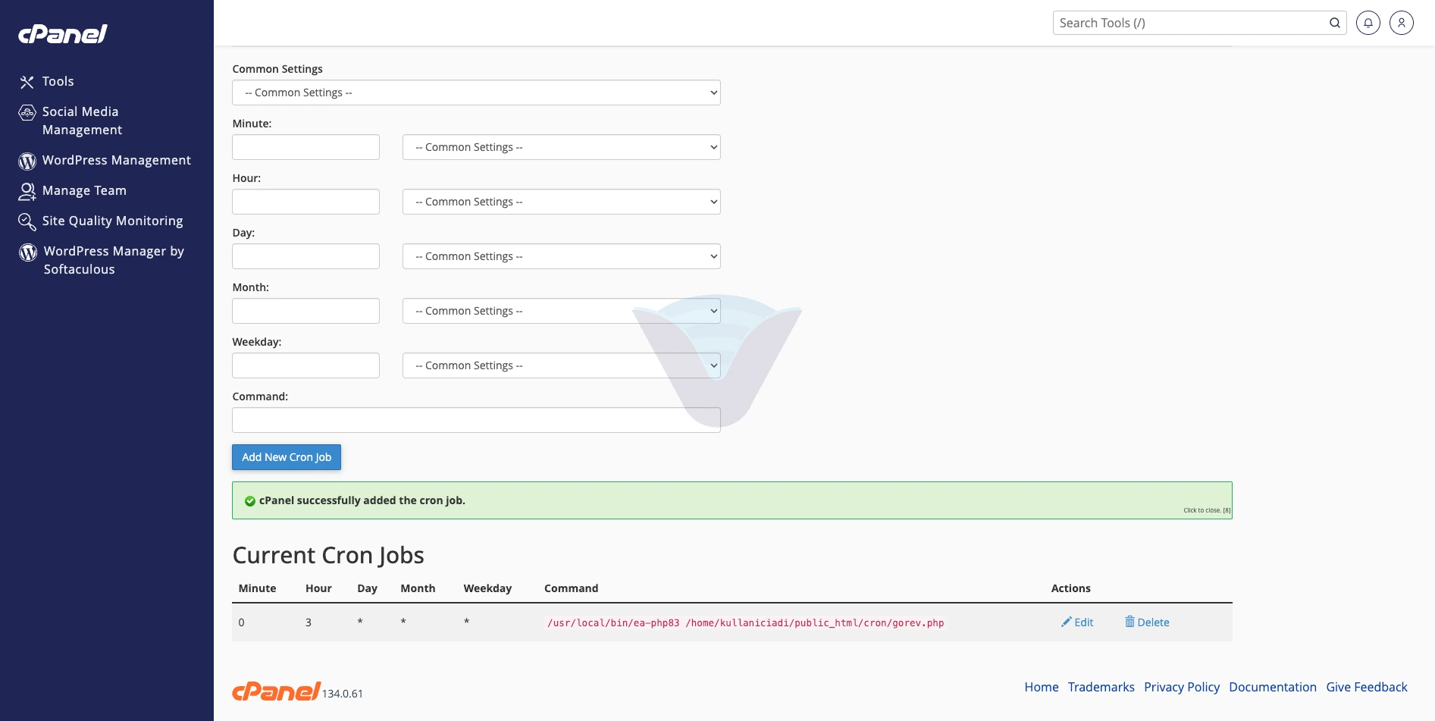Focus the Weekday input field

tap(305, 365)
